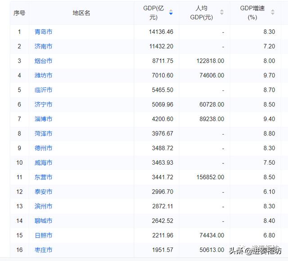Sort by 人均GDP(元) column arrow icon

[222, 12]
